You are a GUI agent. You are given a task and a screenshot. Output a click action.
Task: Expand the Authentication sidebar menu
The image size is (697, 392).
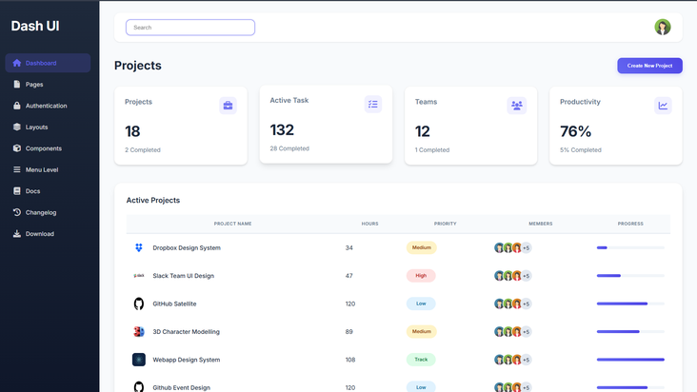point(46,106)
